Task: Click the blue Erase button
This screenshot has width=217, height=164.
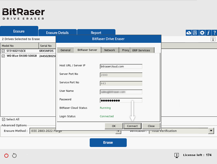Action: (108, 143)
